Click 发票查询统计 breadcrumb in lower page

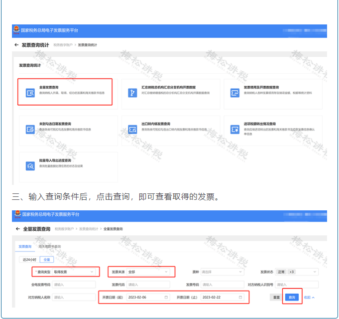pos(89,229)
